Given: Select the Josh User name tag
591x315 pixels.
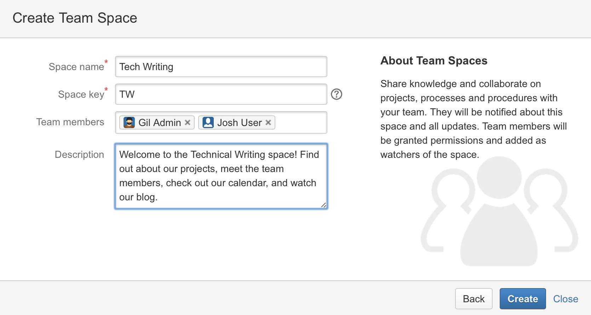Looking at the screenshot, I should tap(239, 122).
